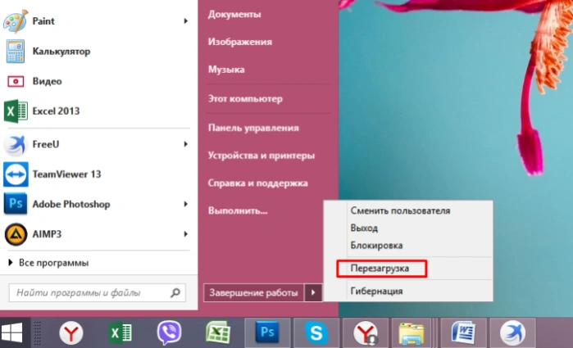Open Paint from the Start menu
Image resolution: width=573 pixels, height=348 pixels.
click(95, 21)
